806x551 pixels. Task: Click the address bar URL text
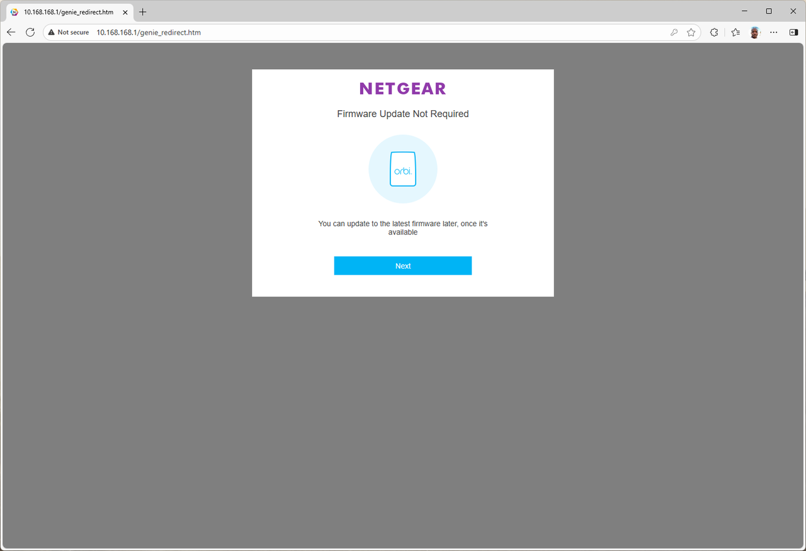pyautogui.click(x=149, y=32)
